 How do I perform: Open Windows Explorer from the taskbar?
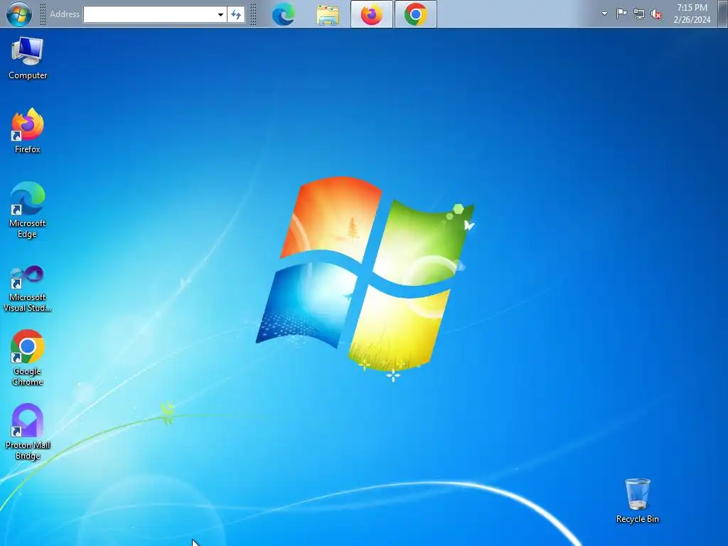point(328,14)
